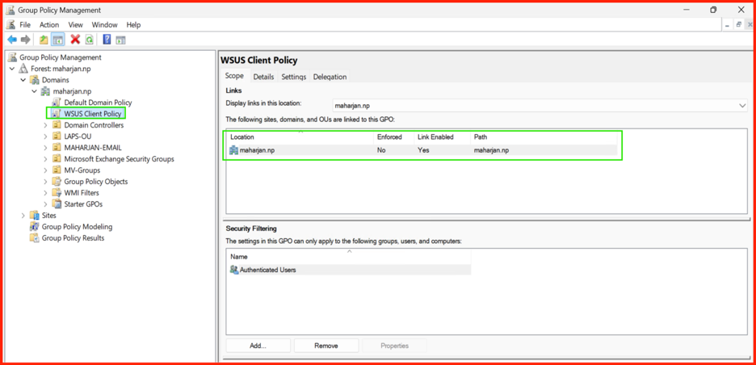Expand the Starter GPOs node

tap(46, 204)
